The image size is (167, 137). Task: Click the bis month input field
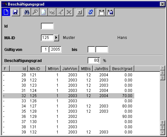[x=91, y=49]
